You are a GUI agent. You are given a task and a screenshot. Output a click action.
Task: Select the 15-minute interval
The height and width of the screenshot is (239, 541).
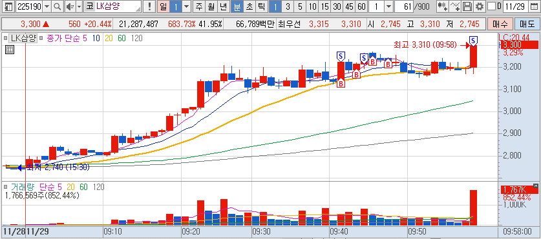pos(324,6)
